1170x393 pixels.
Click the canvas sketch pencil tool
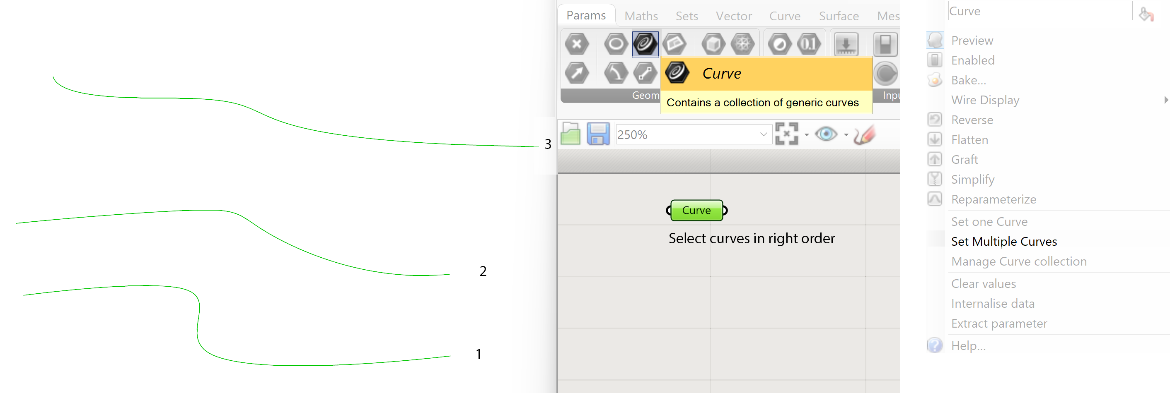[863, 134]
